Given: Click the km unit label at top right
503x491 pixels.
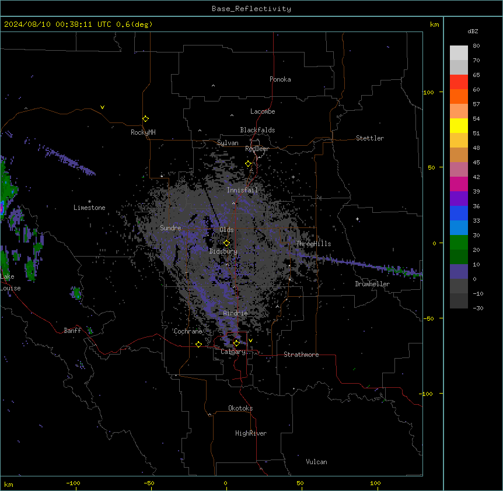Looking at the screenshot, I should coord(435,24).
